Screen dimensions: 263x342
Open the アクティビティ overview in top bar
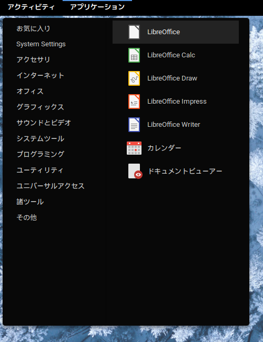tap(31, 7)
